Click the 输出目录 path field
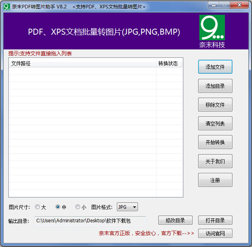The height and width of the screenshot is (247, 252). click(90, 221)
